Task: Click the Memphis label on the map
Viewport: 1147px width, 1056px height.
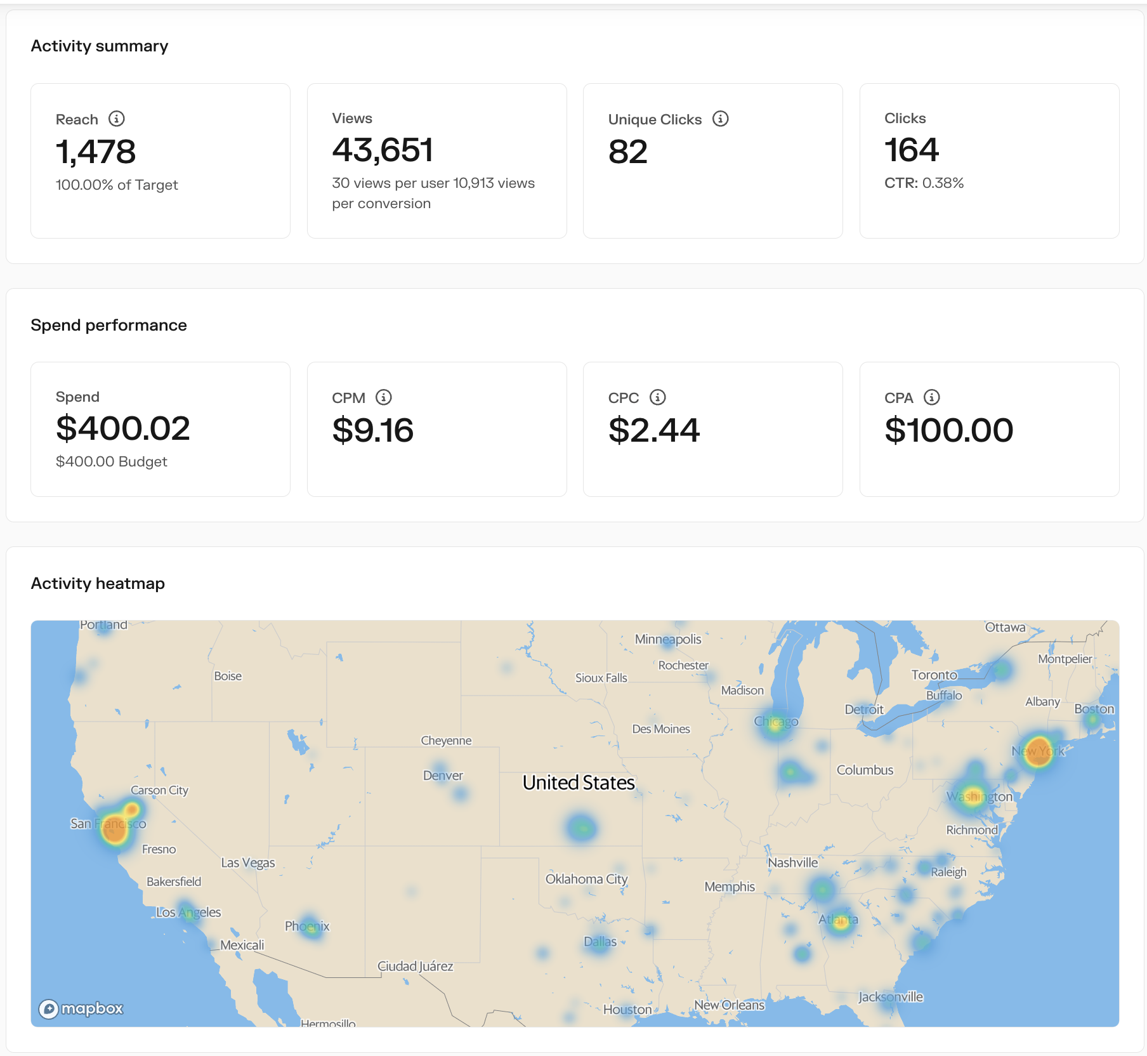Action: point(730,887)
